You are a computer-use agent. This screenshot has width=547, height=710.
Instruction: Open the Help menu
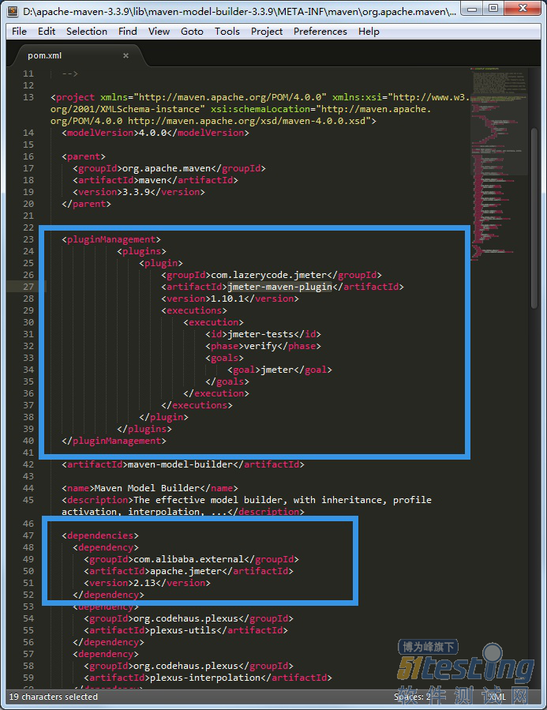pos(369,32)
